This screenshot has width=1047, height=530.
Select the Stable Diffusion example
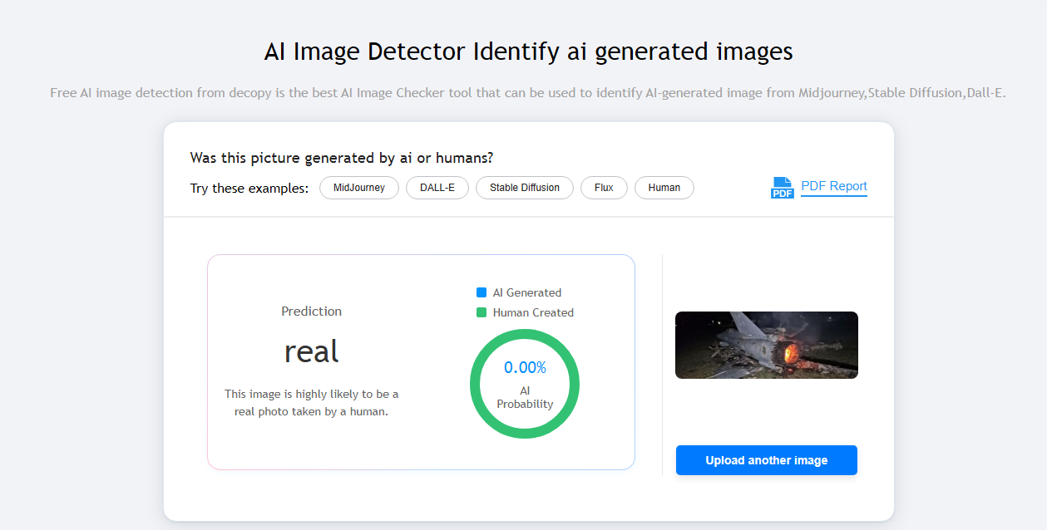coord(525,188)
